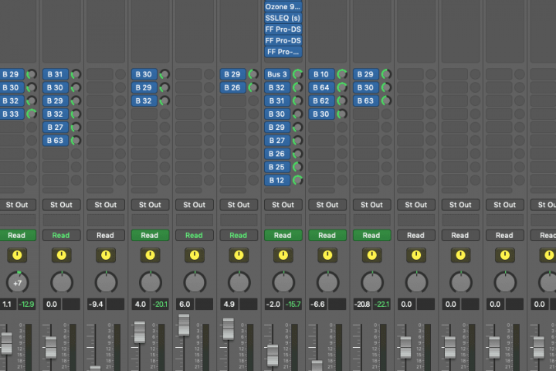
Task: Click the send level knob beside B 12
Action: click(x=297, y=180)
